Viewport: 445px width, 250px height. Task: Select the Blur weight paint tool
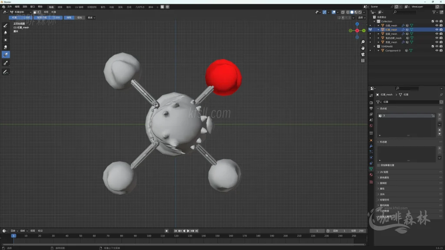[x=6, y=32]
